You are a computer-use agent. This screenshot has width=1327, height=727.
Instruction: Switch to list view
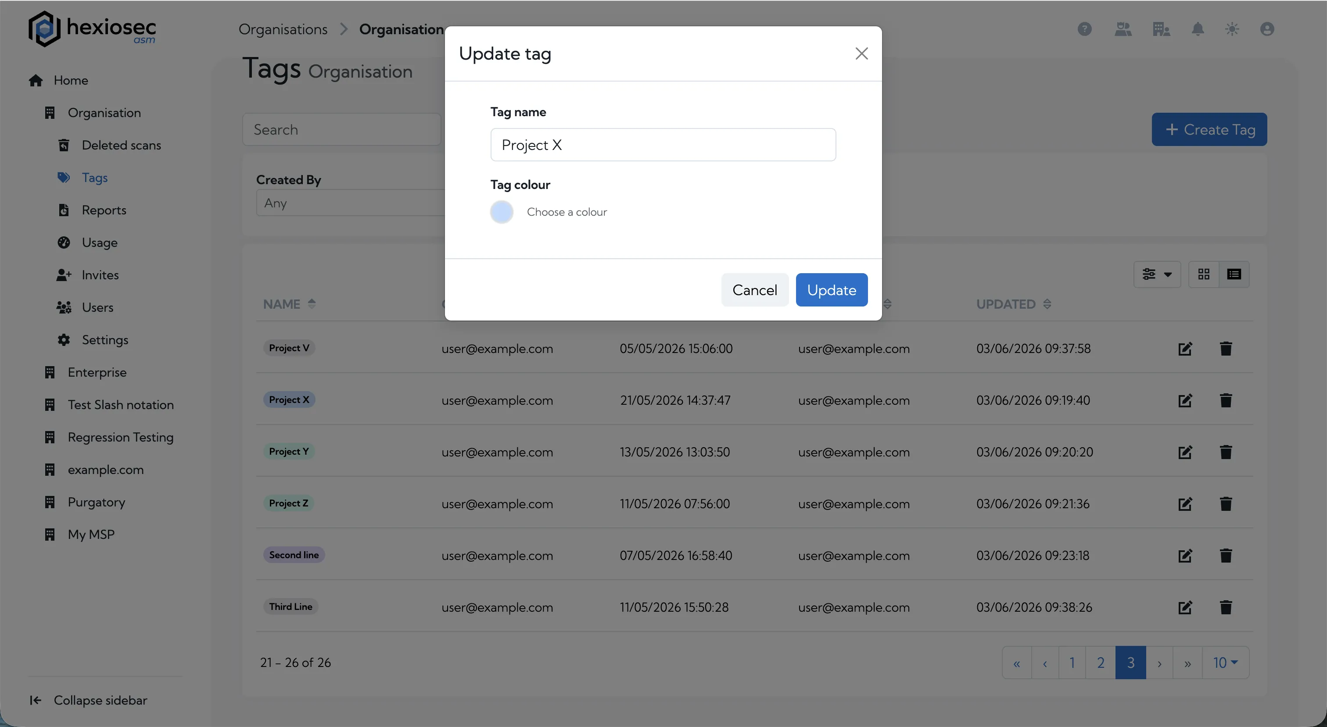point(1234,274)
